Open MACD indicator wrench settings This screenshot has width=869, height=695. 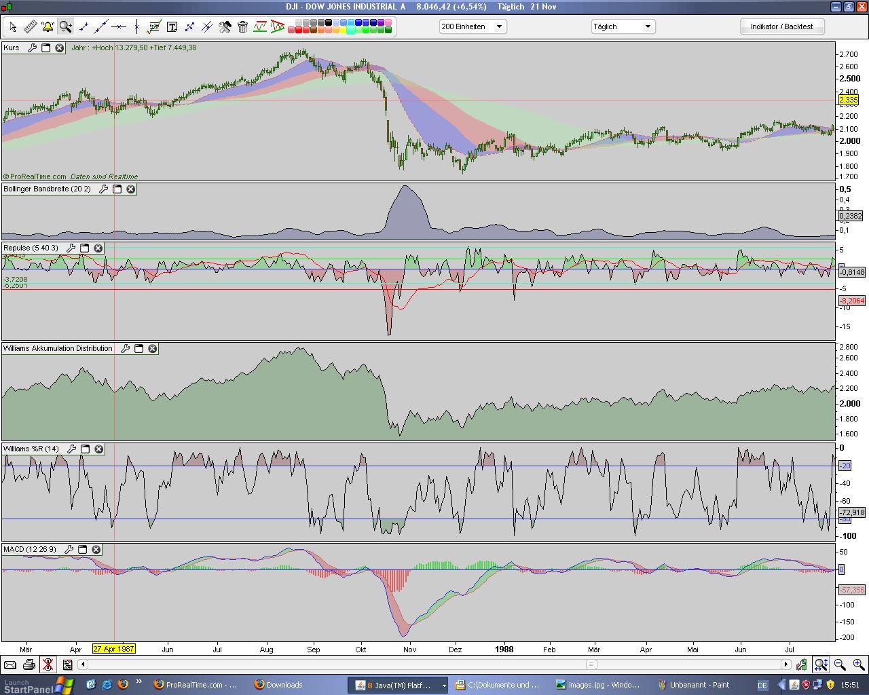(x=69, y=549)
